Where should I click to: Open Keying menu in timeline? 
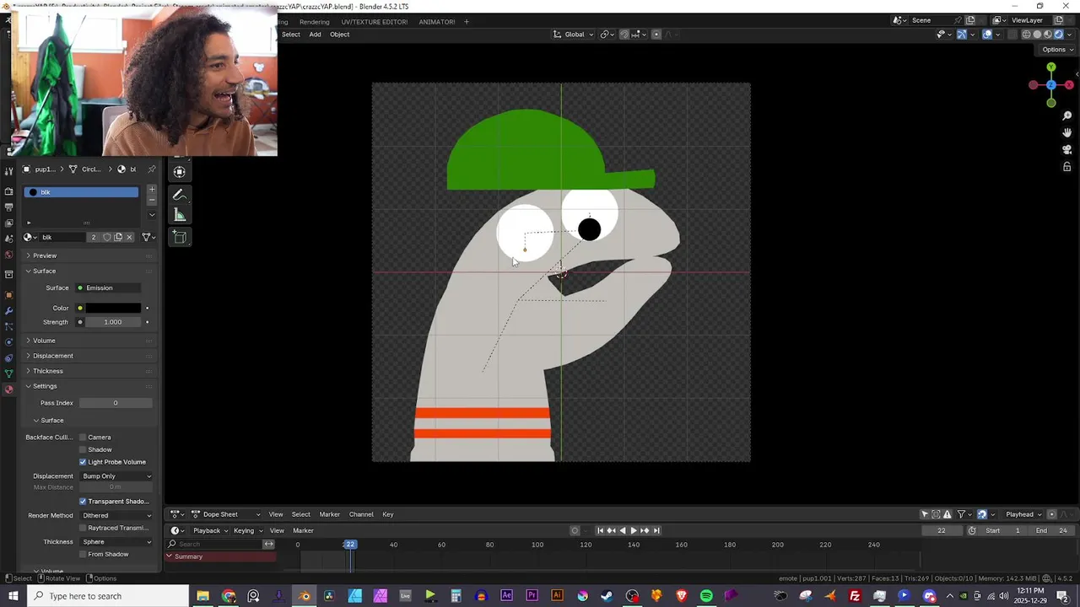(x=246, y=530)
